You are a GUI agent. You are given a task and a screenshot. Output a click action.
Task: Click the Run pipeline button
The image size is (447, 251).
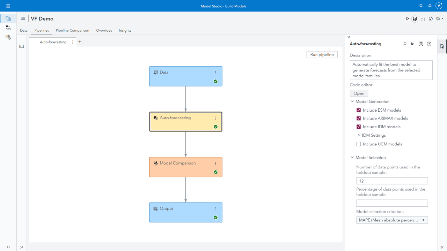322,55
